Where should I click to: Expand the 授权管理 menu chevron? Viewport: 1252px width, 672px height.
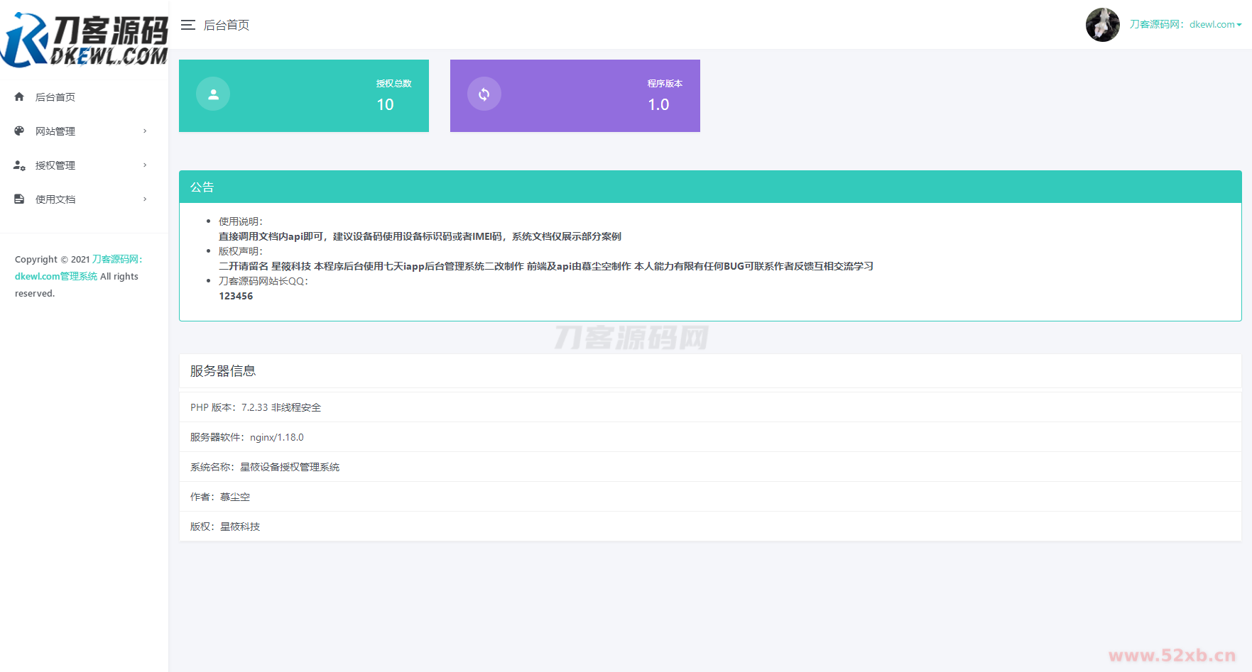coord(145,165)
